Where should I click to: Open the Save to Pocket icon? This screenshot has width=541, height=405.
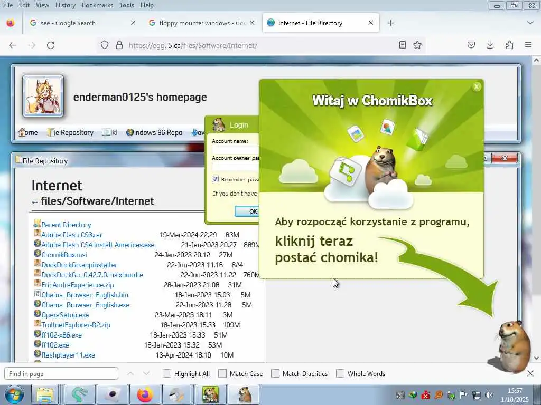[471, 45]
